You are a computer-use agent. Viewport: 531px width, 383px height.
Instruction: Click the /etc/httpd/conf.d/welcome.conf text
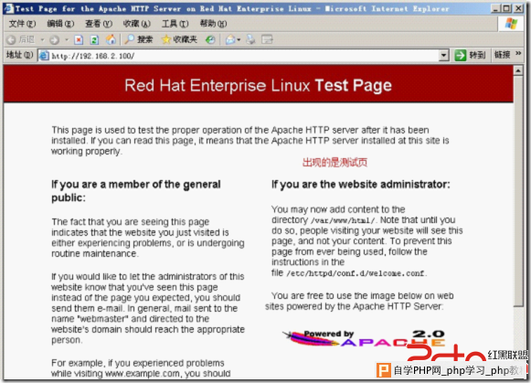(356, 273)
